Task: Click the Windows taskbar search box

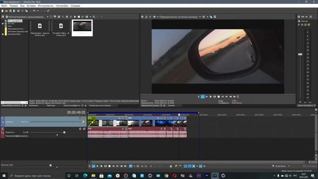Action: click(36, 176)
